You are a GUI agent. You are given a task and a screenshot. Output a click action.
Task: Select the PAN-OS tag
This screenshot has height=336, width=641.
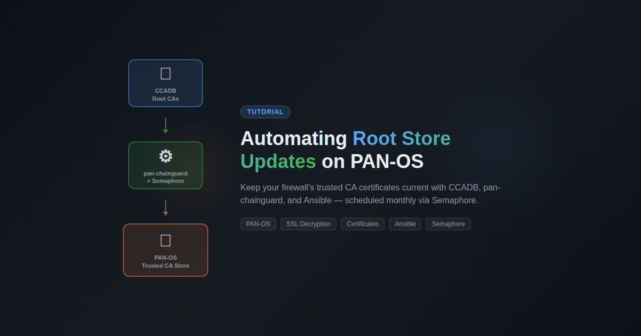point(258,224)
